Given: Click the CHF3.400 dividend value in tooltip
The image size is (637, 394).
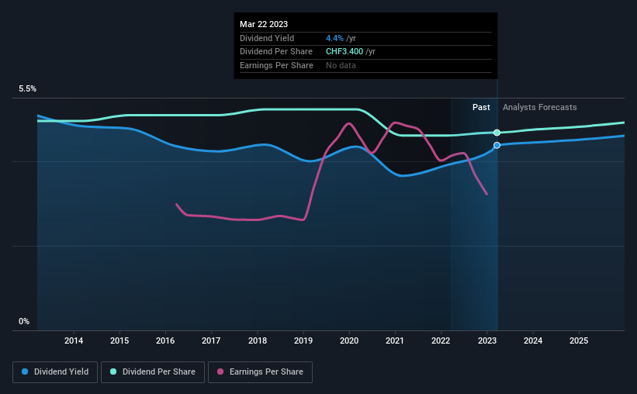Looking at the screenshot, I should (x=344, y=52).
